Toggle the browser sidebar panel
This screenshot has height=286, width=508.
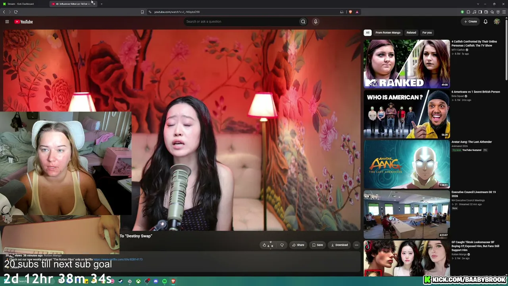tap(480, 12)
